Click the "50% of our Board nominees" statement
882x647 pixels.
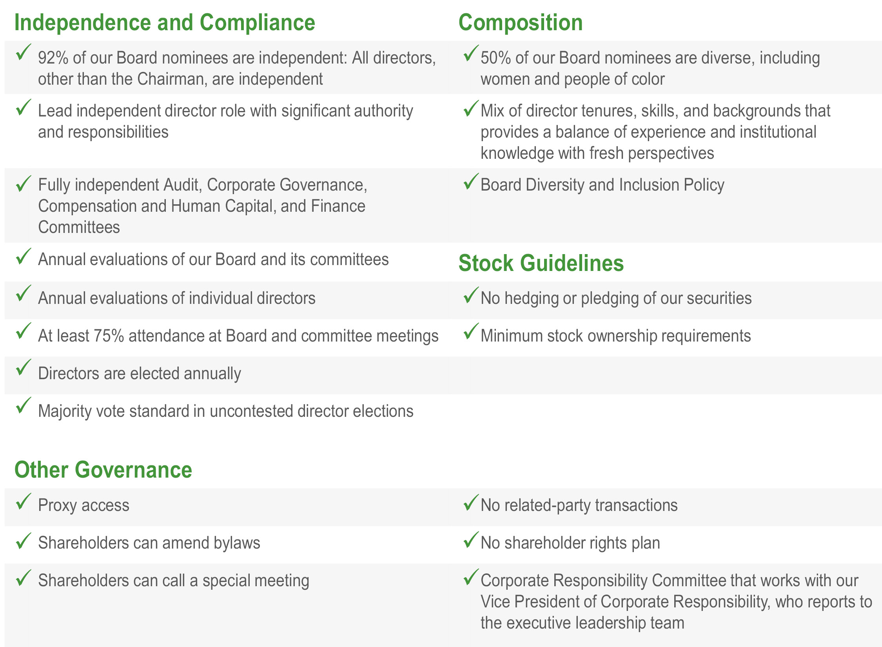650,68
